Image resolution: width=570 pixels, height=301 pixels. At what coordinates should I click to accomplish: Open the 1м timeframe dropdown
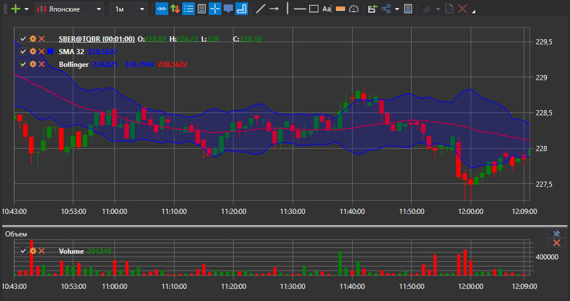[x=129, y=9]
